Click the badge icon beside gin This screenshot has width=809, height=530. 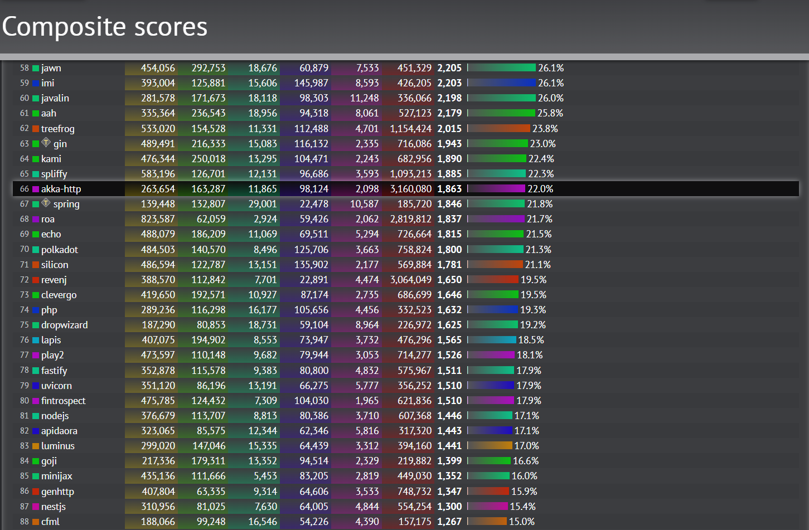point(46,143)
